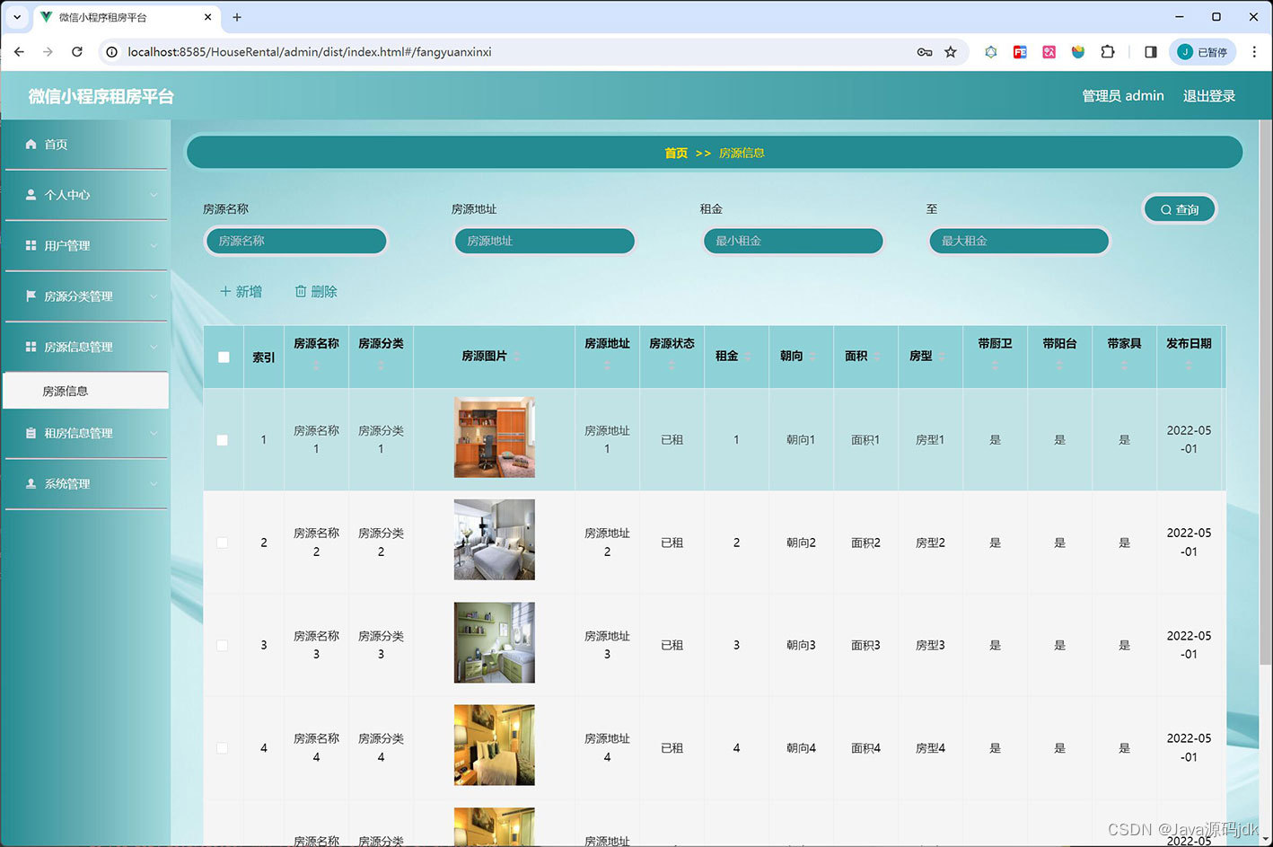The width and height of the screenshot is (1273, 847).
Task: Check the checkbox for row 1
Action: pyautogui.click(x=223, y=440)
